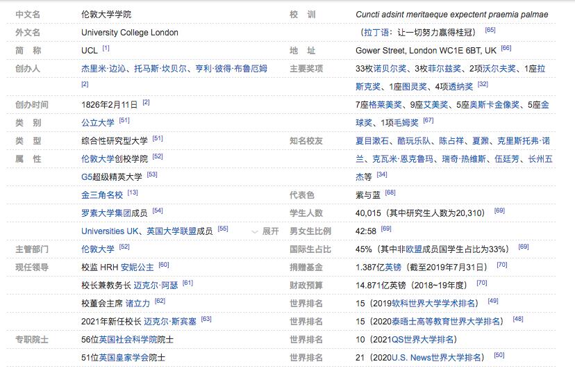Follow the 酷玩乐队 alumni link

(414, 141)
